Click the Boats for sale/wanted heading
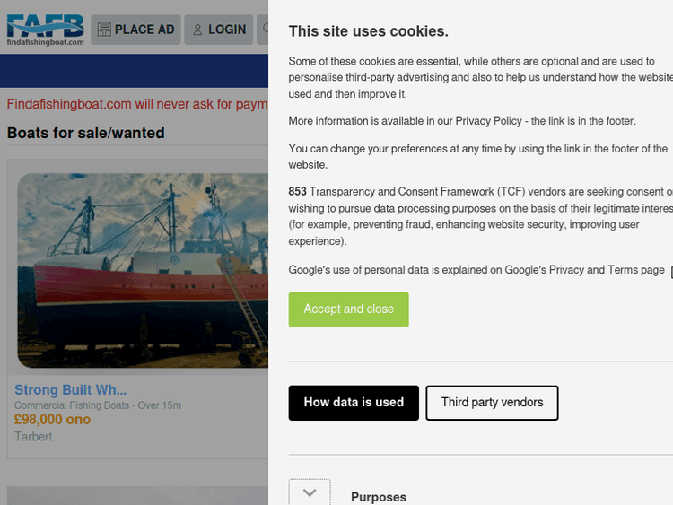This screenshot has height=505, width=673. point(85,133)
